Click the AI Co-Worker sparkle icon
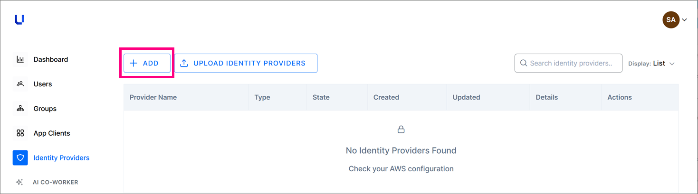This screenshot has height=194, width=698. pyautogui.click(x=19, y=182)
